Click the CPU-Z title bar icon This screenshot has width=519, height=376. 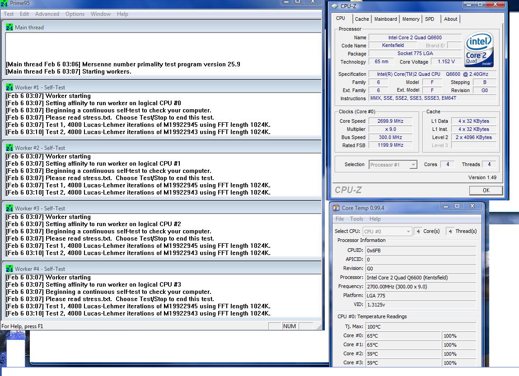coord(335,6)
